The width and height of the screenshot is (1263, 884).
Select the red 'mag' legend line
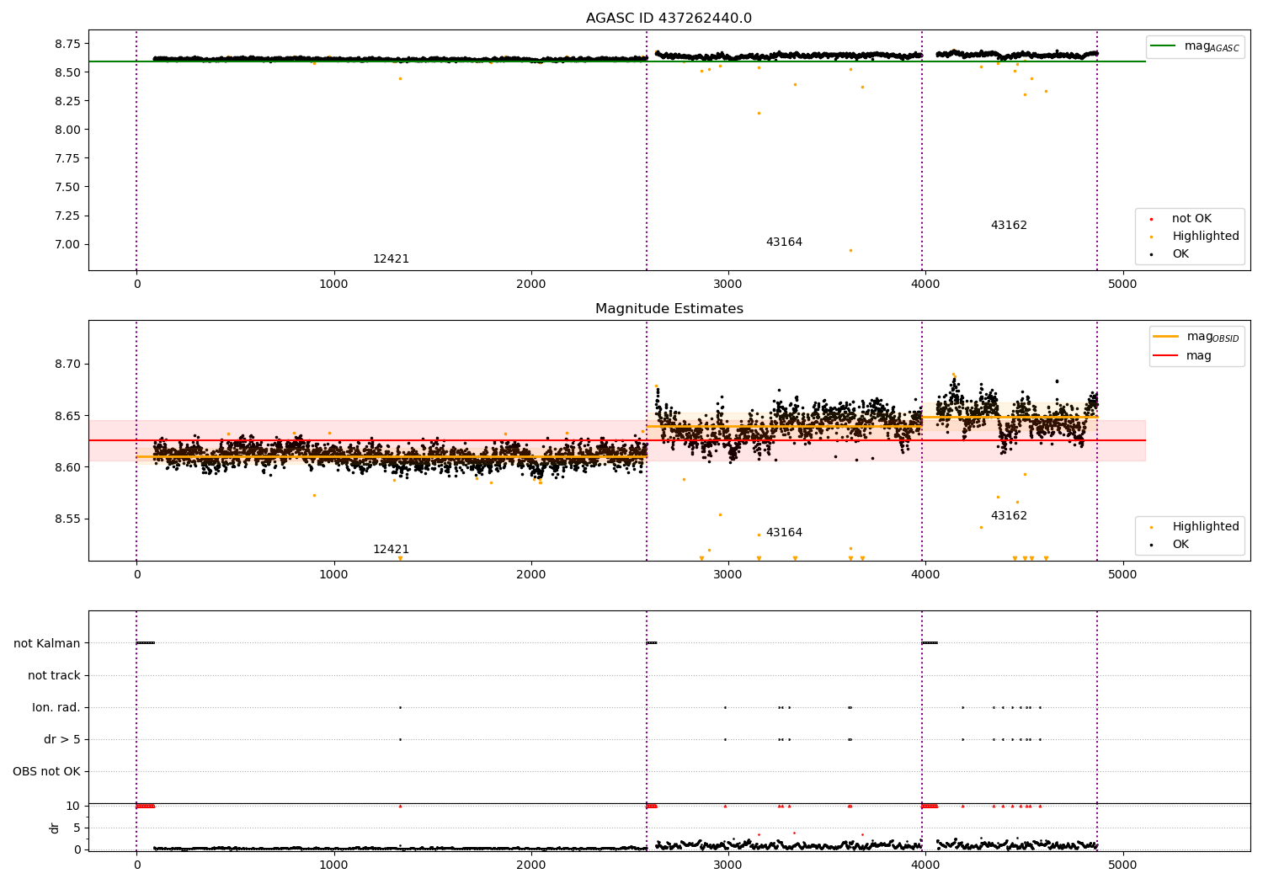tap(1166, 355)
